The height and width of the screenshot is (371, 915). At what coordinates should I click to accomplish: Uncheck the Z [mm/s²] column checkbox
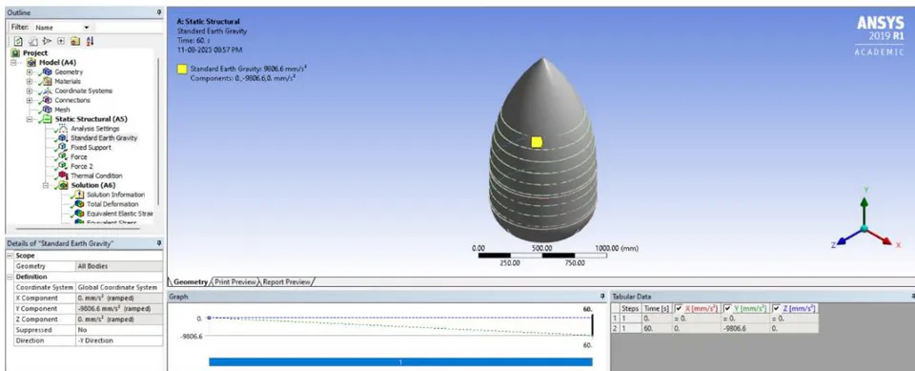(x=776, y=308)
